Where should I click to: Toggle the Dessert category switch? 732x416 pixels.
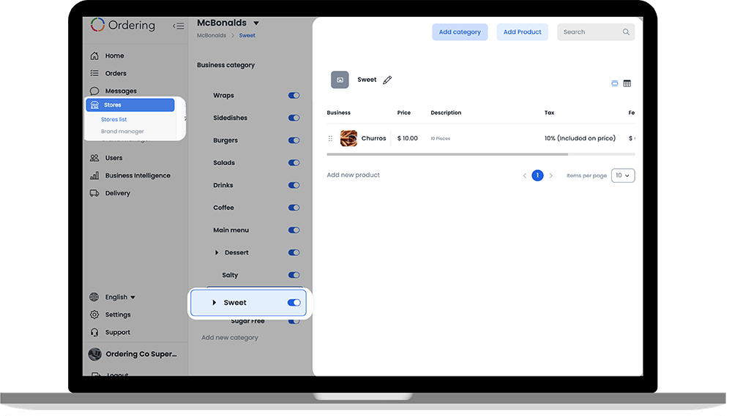pos(294,253)
